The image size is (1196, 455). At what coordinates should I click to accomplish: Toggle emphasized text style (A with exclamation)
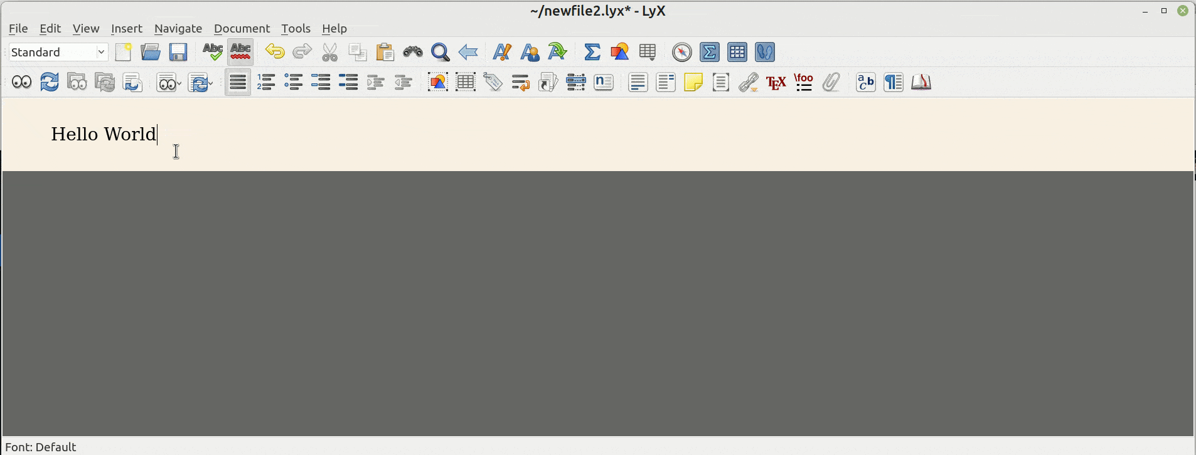pos(502,52)
